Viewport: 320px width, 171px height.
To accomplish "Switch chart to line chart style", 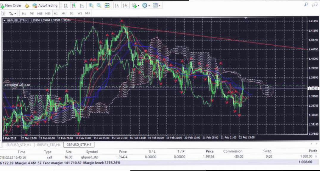I will tap(82, 6).
